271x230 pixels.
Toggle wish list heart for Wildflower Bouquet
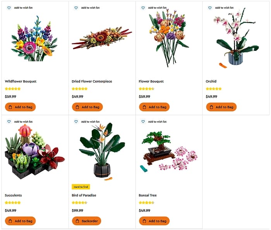tap(9, 8)
